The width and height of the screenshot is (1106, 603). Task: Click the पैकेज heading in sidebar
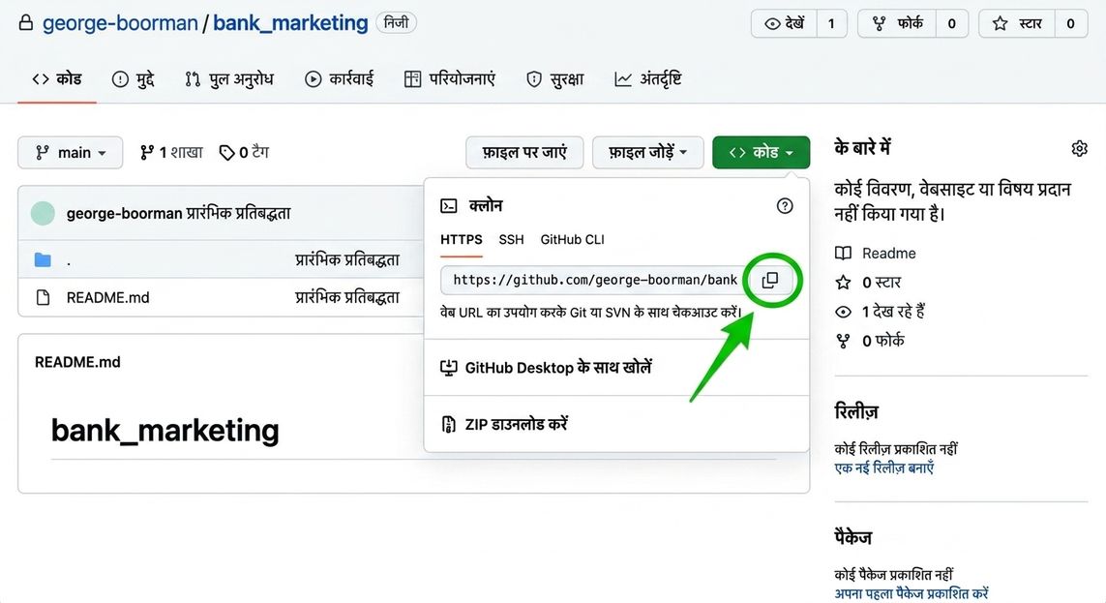pyautogui.click(x=852, y=537)
